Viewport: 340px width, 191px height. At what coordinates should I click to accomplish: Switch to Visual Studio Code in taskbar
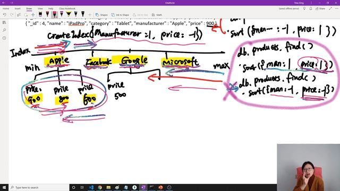(x=91, y=187)
